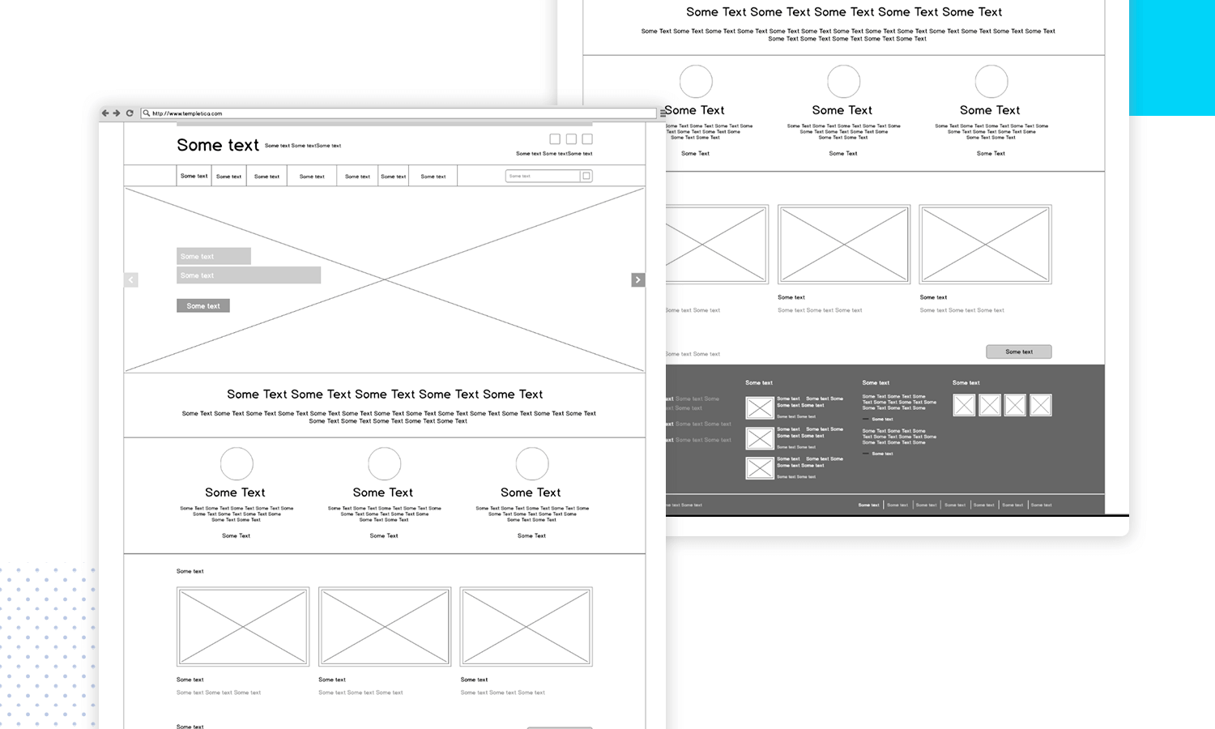The image size is (1215, 729).
Task: Click the last square icon in the header
Action: (587, 139)
